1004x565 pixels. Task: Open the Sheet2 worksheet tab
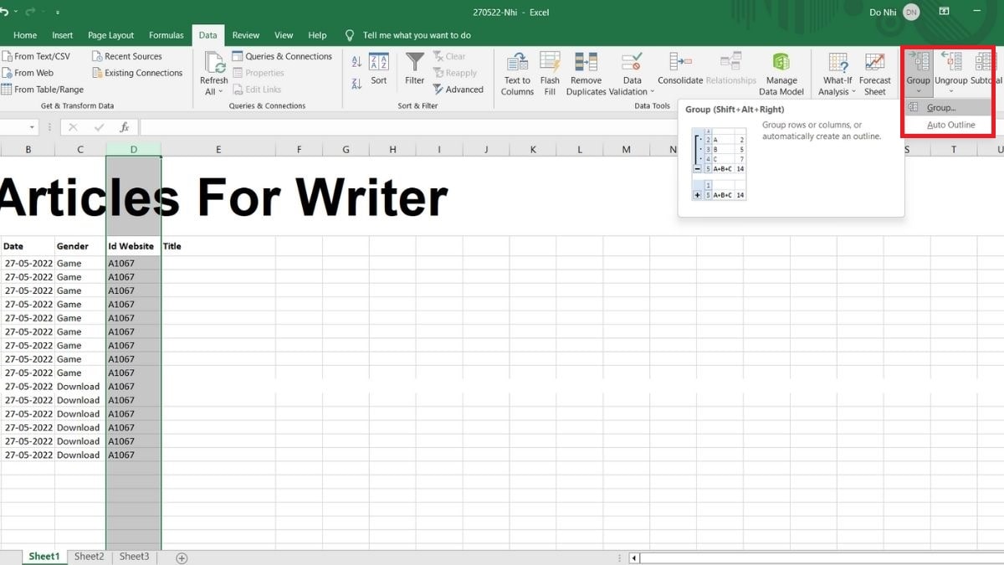coord(89,555)
